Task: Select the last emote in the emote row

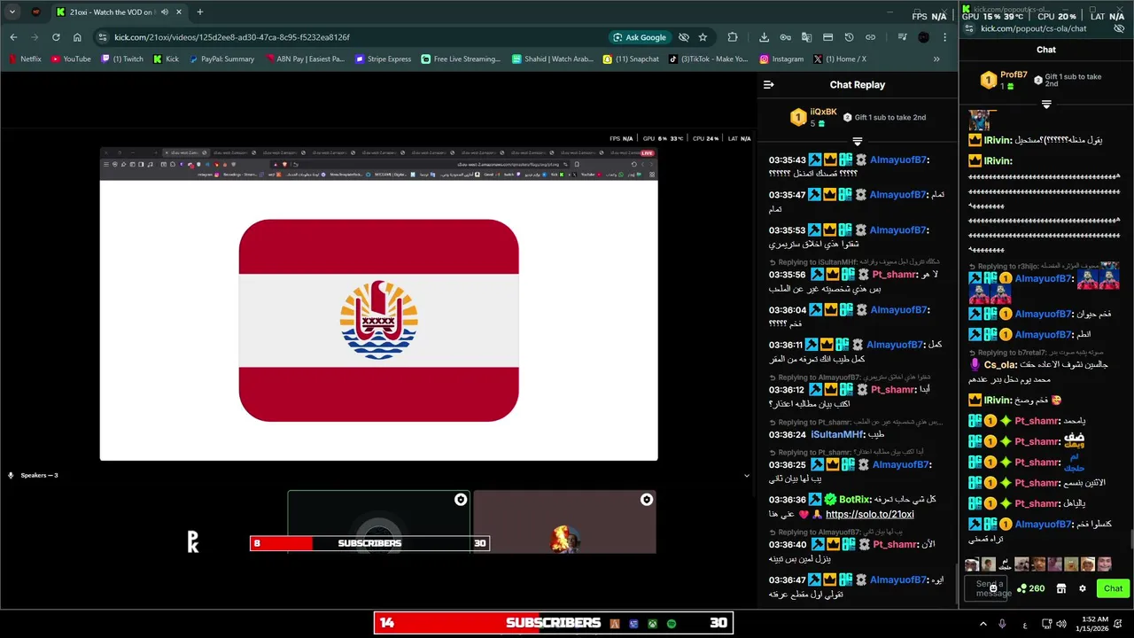Action: (1105, 564)
